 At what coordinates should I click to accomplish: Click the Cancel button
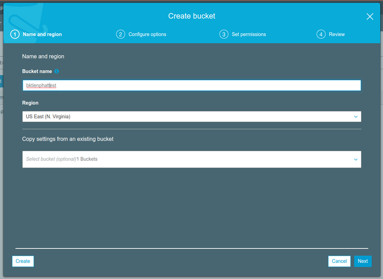click(339, 261)
